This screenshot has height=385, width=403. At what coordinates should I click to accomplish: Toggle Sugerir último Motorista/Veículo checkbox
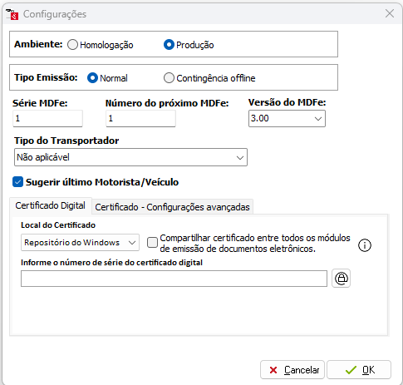[x=17, y=182]
